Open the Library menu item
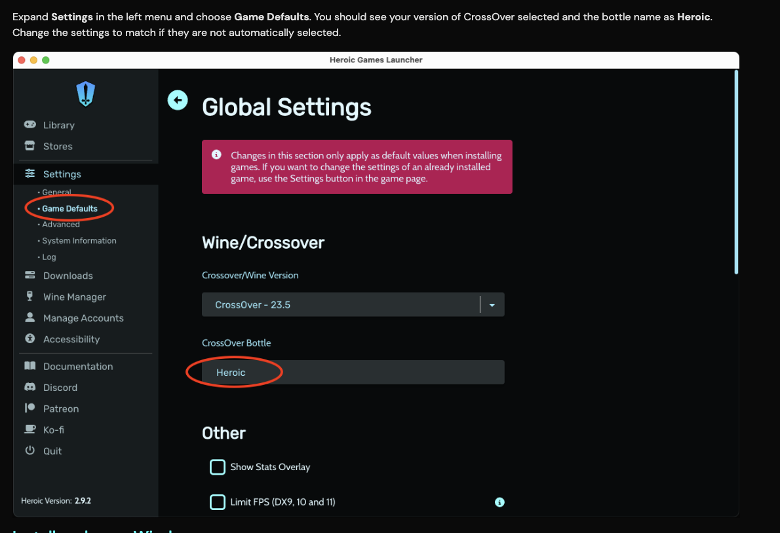Viewport: 780px width, 533px height. 59,125
